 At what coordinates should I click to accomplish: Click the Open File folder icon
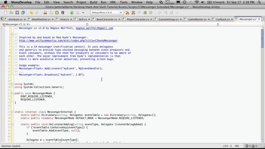(x=11, y=13)
